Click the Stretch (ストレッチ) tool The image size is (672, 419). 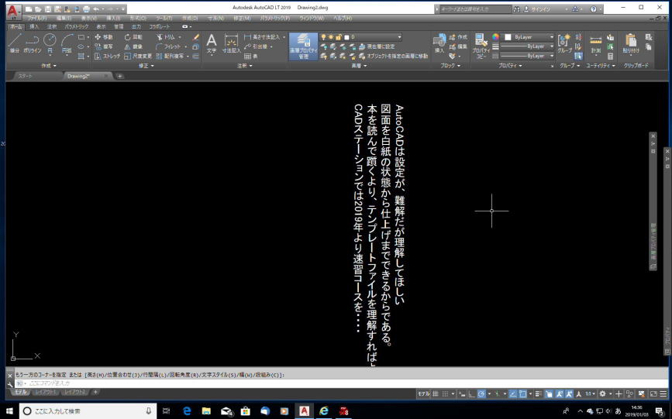coord(107,56)
